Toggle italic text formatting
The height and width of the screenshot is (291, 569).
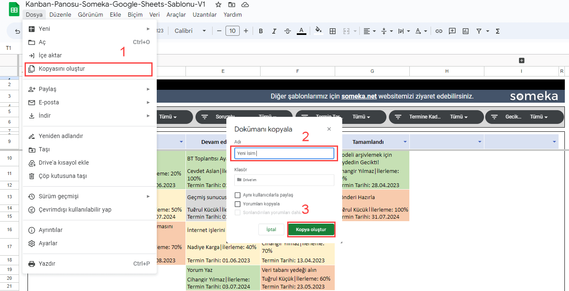coord(274,31)
